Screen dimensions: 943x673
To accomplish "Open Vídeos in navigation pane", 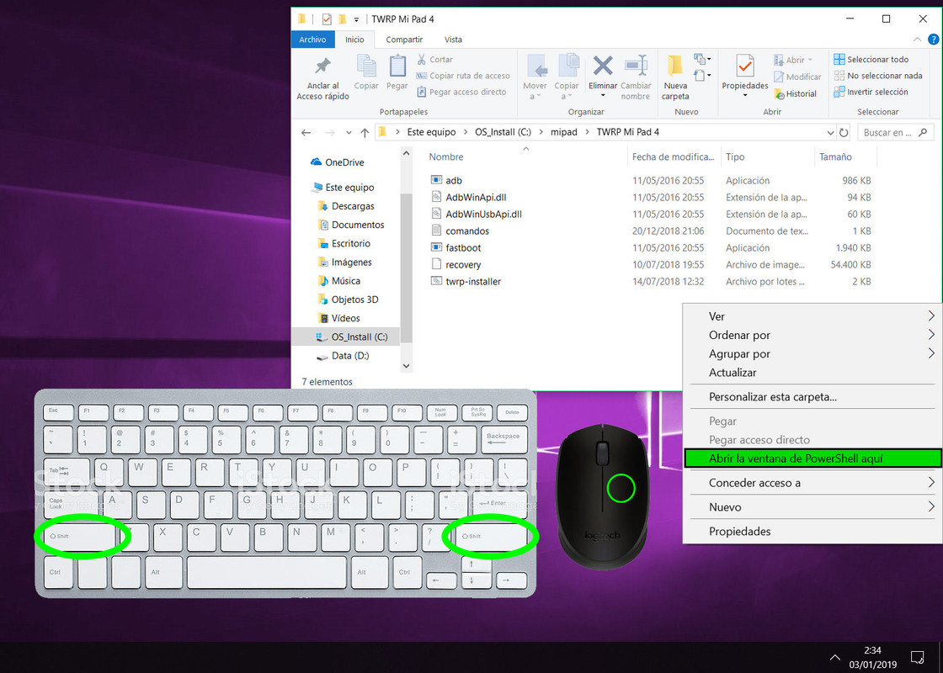I will pos(338,318).
